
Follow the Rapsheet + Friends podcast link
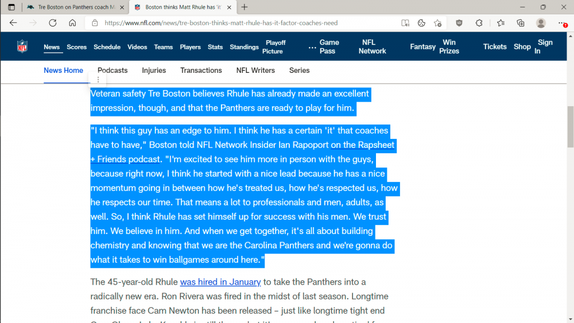362,145
